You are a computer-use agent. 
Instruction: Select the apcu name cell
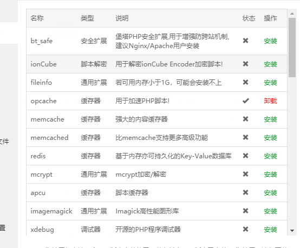point(38,193)
